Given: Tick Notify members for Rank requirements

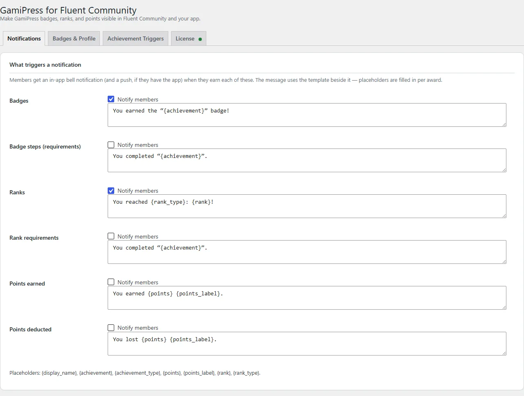Looking at the screenshot, I should (111, 236).
